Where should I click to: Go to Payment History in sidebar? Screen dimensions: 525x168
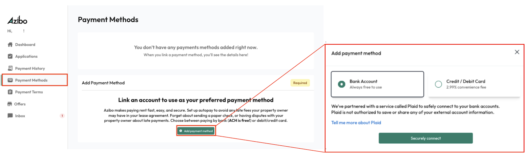(30, 69)
